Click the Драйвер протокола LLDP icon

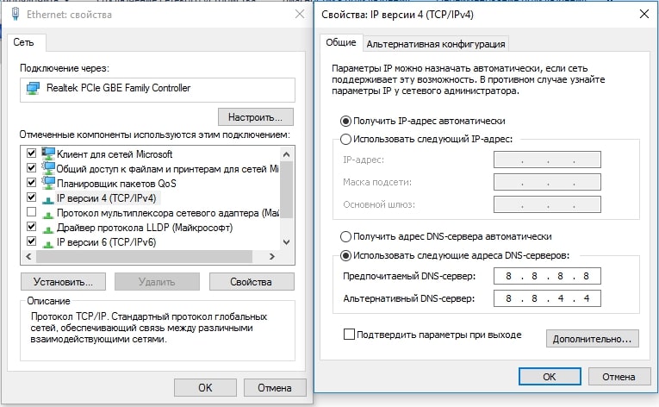coord(48,229)
